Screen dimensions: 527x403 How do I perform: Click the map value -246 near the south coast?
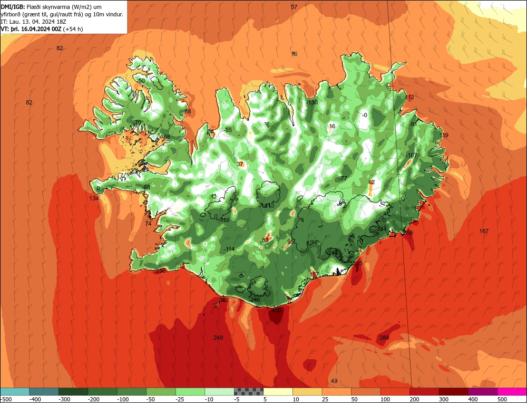(x=255, y=300)
